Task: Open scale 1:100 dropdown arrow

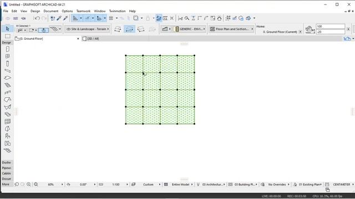Action: [x=127, y=185]
